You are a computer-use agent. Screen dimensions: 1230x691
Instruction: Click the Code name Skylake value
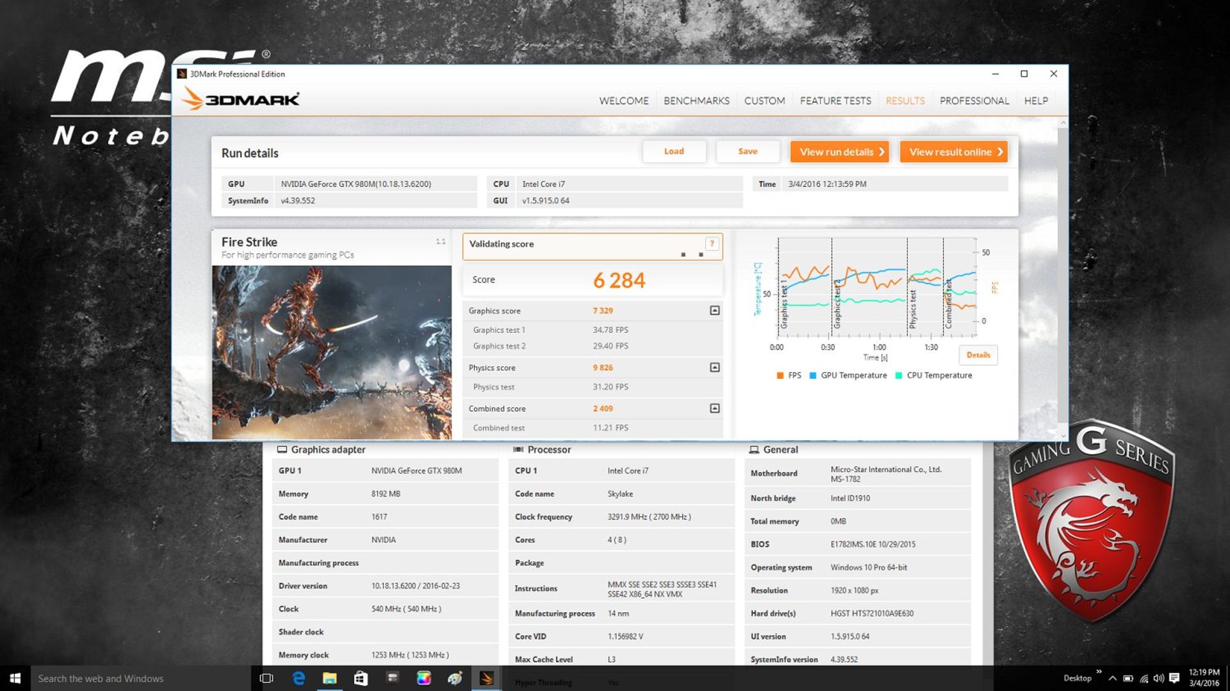pos(620,494)
